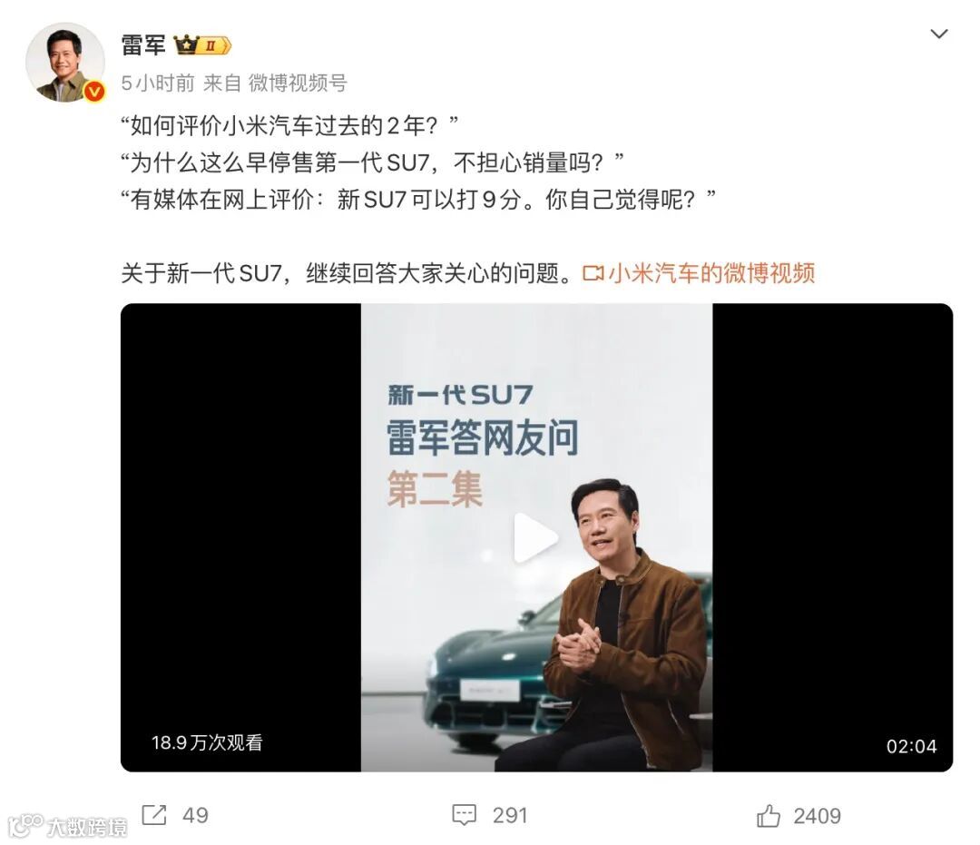Click the 18.9万次观看 view count overlay

[x=207, y=742]
